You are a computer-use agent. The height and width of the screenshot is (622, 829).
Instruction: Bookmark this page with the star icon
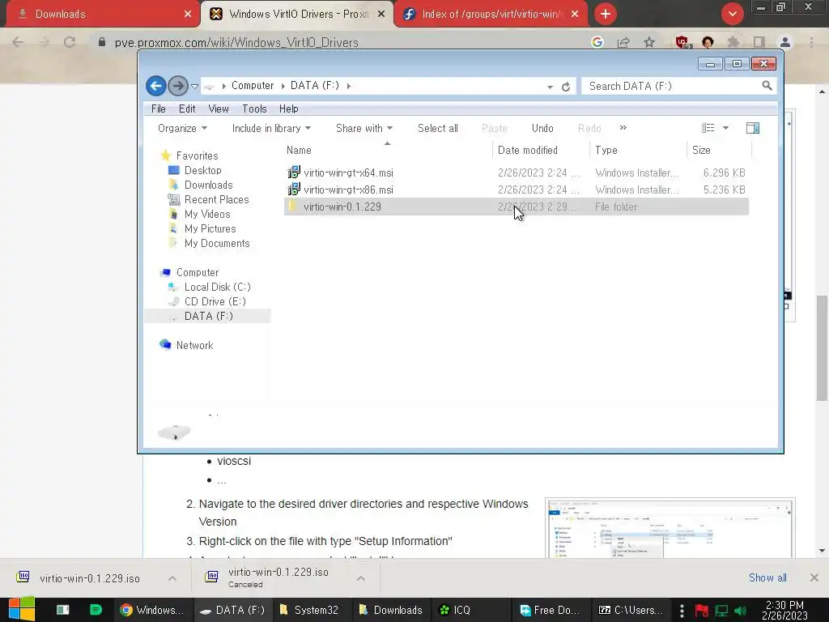point(649,42)
